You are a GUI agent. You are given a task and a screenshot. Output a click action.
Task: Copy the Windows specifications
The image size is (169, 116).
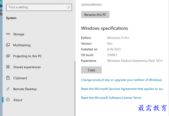(91, 70)
